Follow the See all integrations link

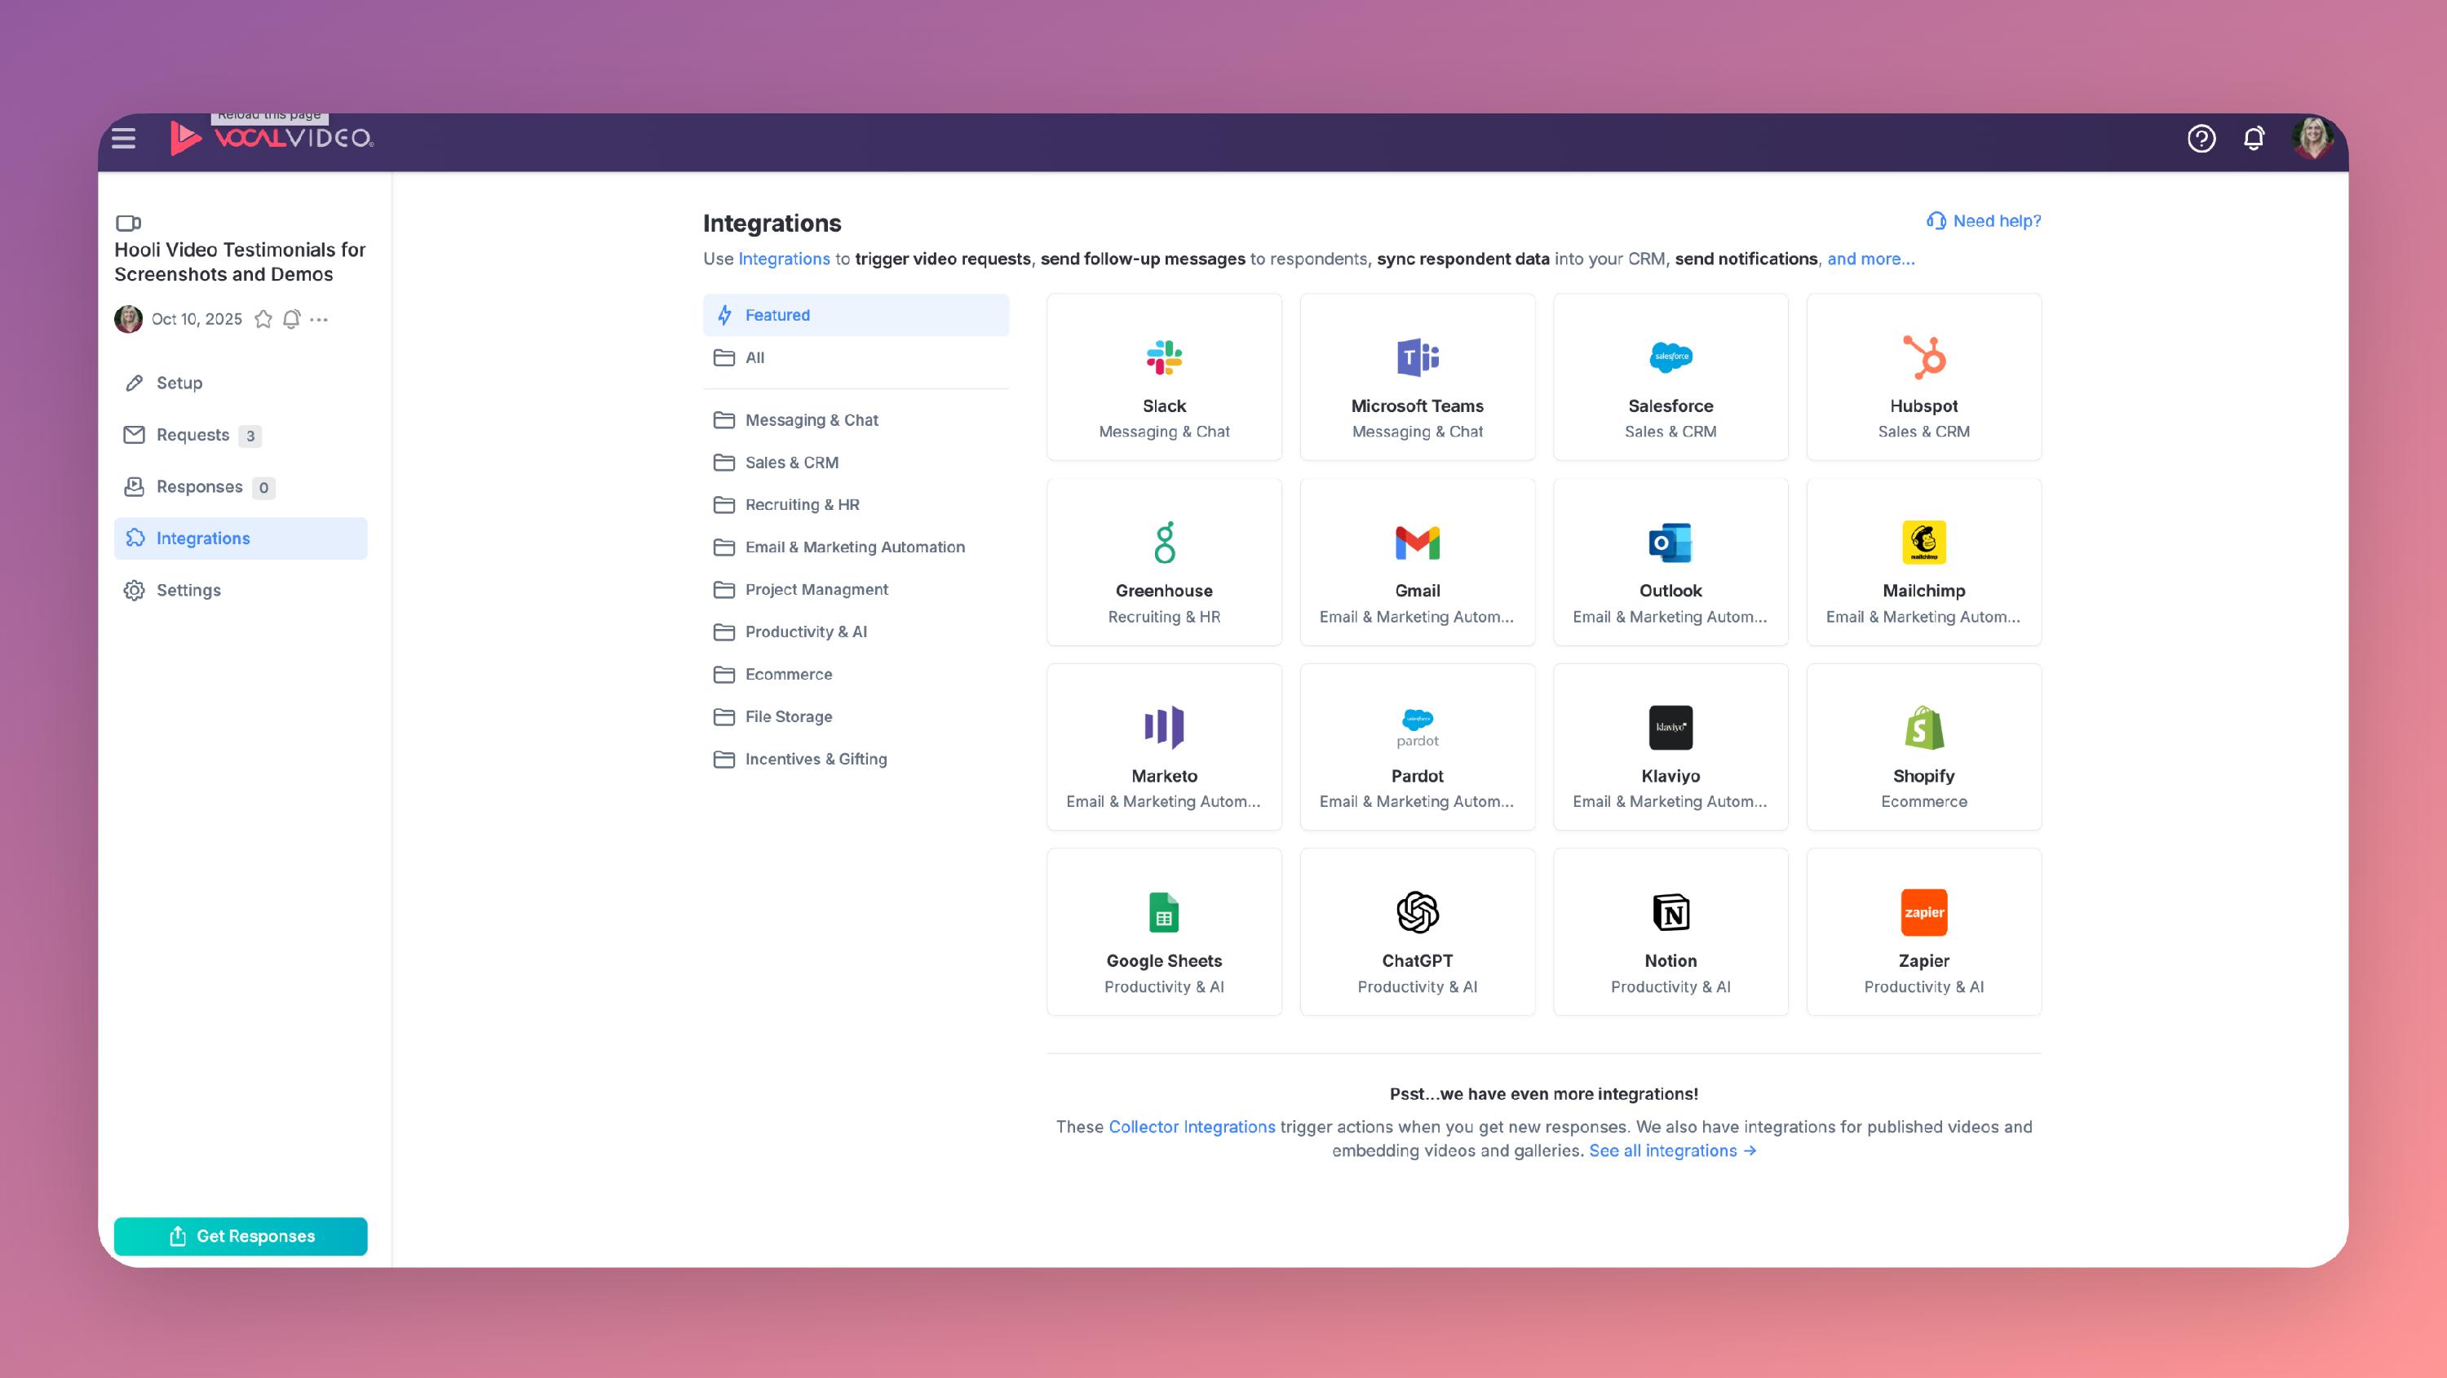point(1672,1151)
